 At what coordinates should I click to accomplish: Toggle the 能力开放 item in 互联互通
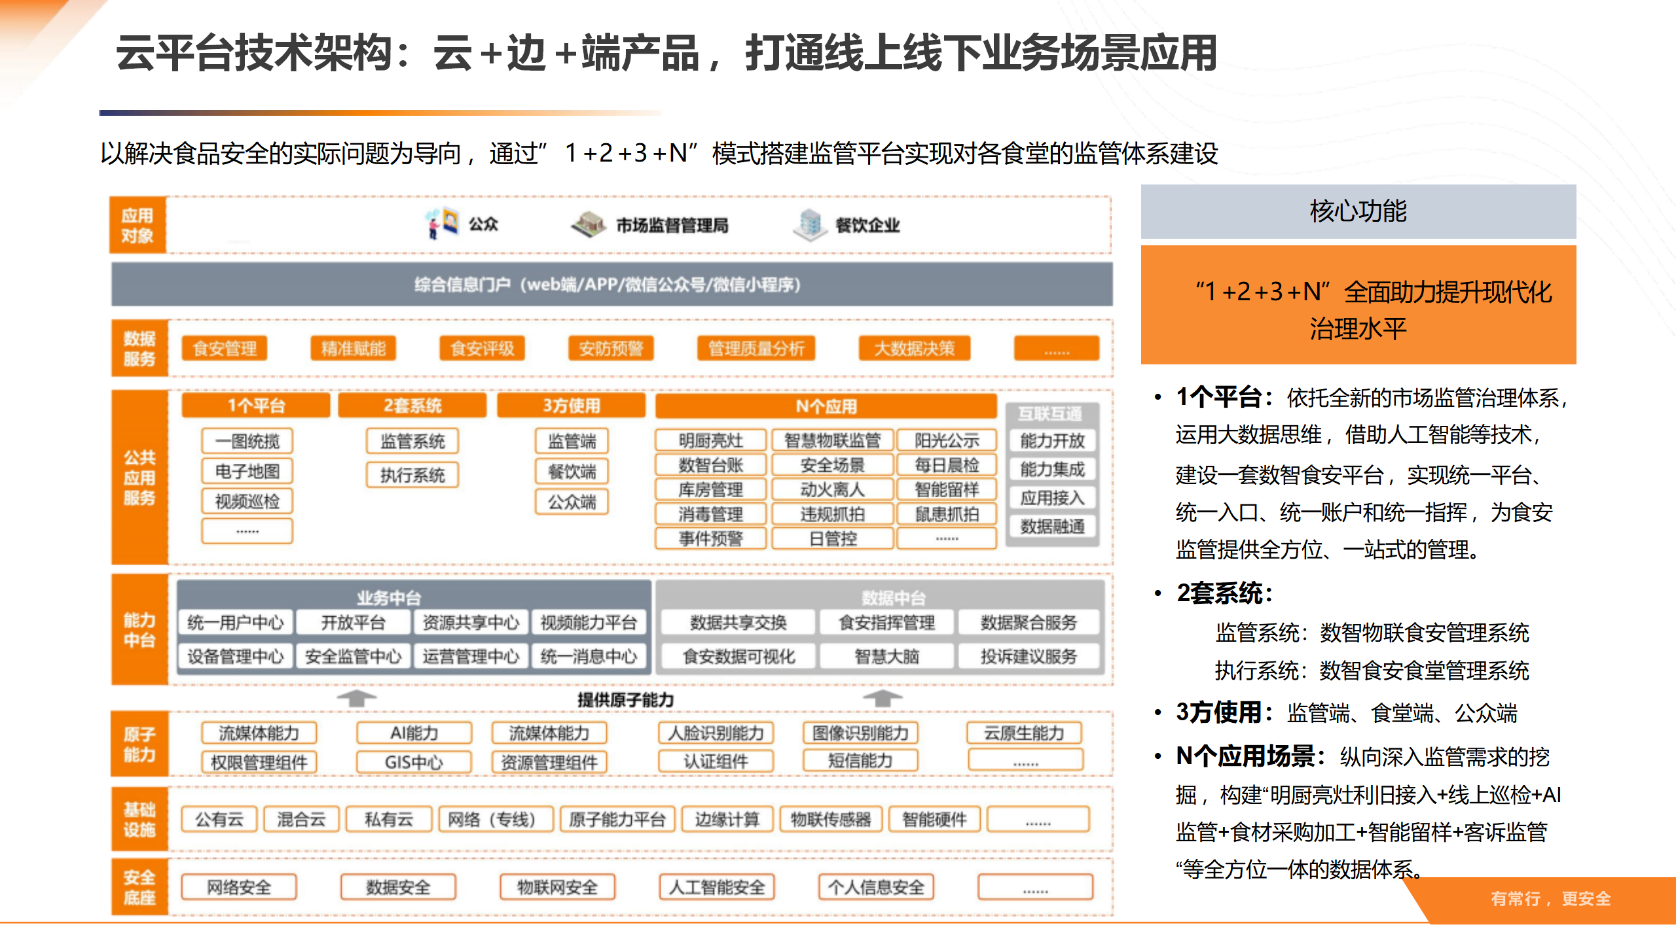(x=1052, y=440)
